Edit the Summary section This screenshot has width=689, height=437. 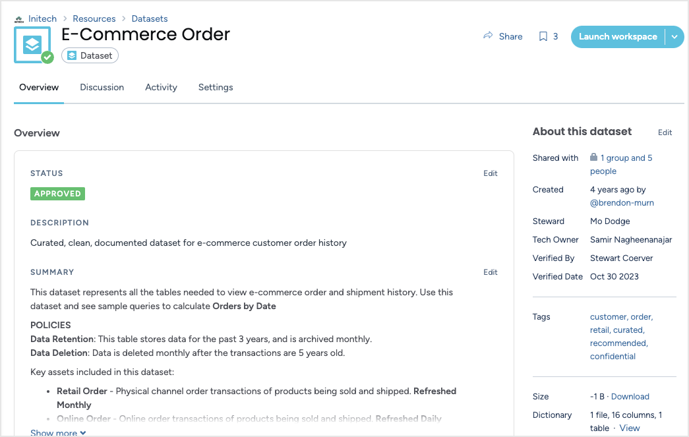tap(491, 272)
